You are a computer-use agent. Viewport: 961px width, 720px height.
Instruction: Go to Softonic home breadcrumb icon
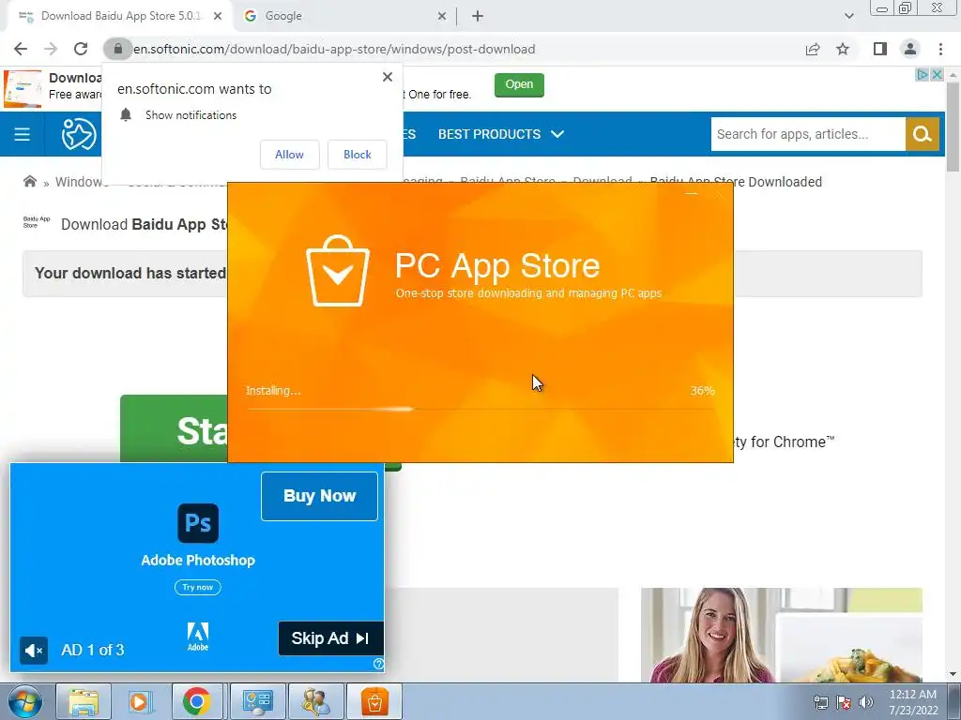click(29, 181)
